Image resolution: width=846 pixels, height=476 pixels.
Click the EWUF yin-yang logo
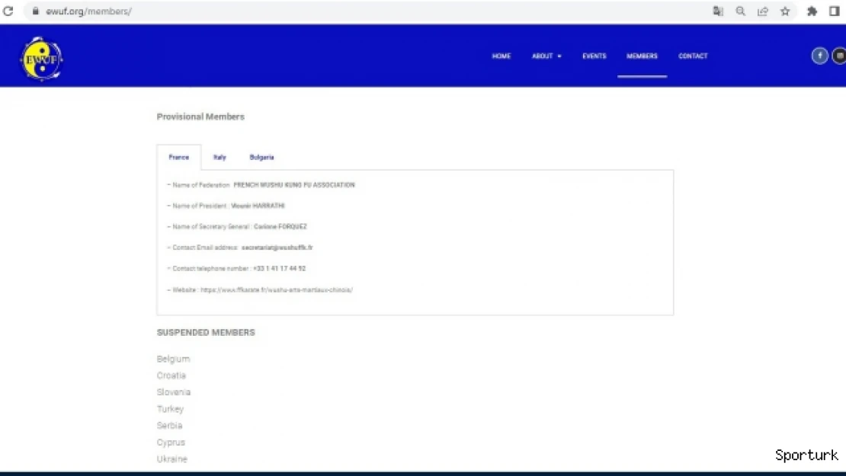click(41, 59)
